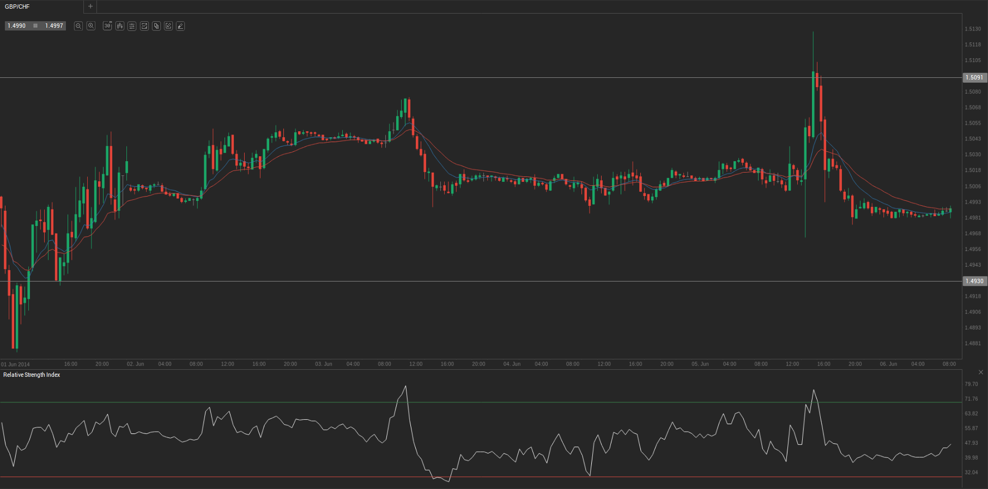Click the 79.70 RSI axis value
Image resolution: width=988 pixels, height=489 pixels.
[x=971, y=384]
